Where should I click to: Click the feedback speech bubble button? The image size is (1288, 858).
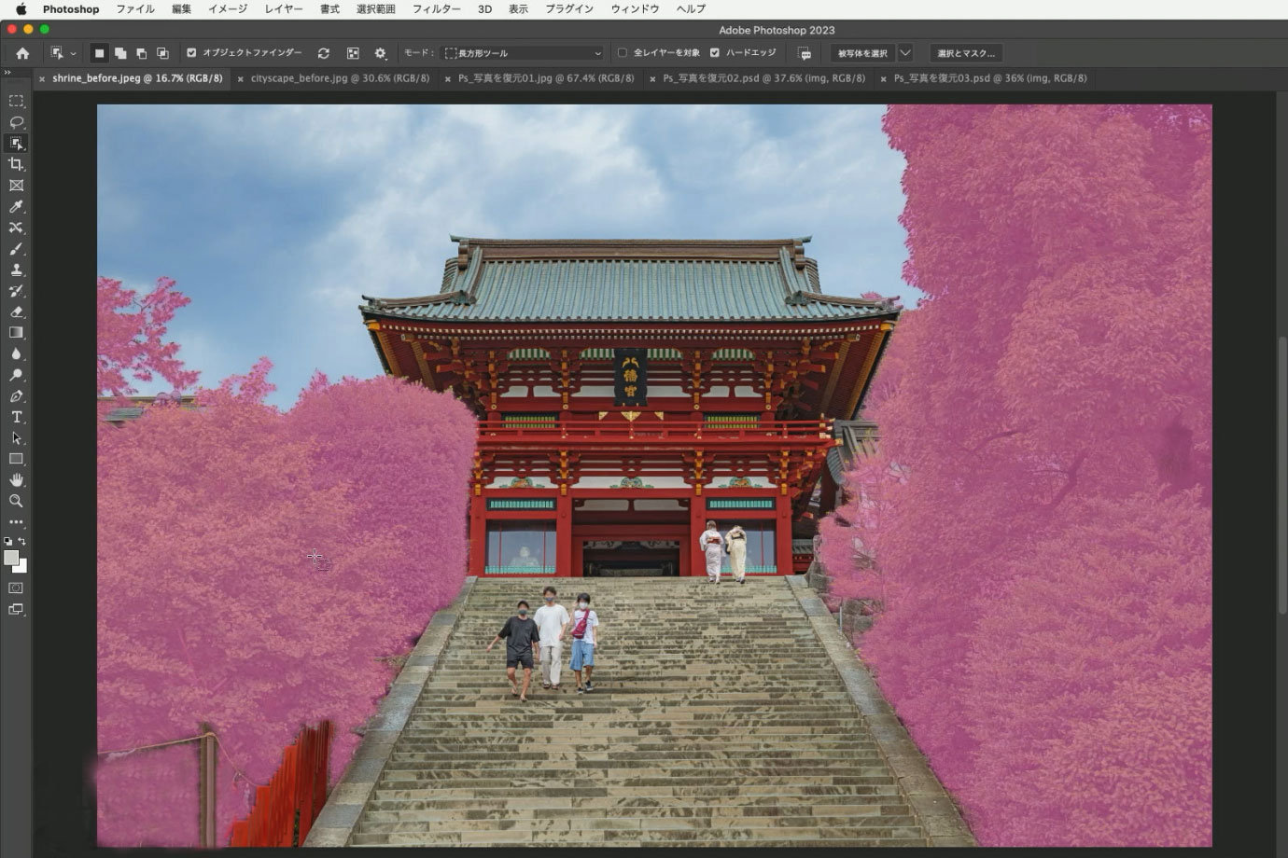pos(805,53)
